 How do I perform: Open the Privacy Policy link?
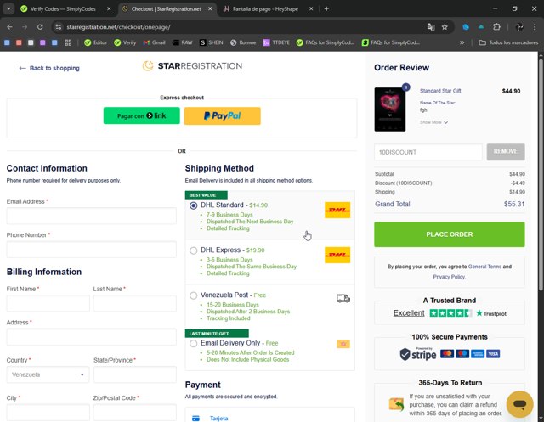pos(449,277)
